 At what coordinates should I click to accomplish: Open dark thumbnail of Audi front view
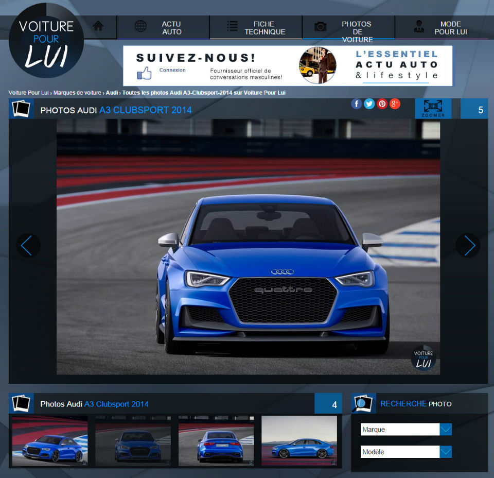pyautogui.click(x=133, y=441)
